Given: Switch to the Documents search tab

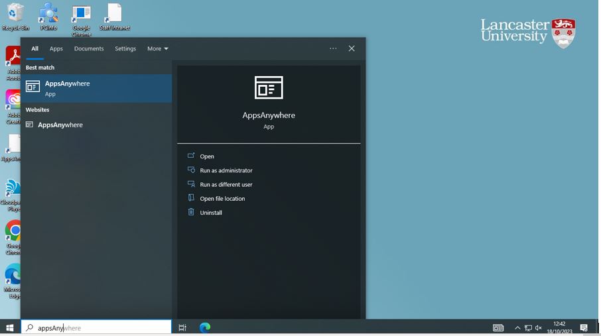Looking at the screenshot, I should point(89,48).
